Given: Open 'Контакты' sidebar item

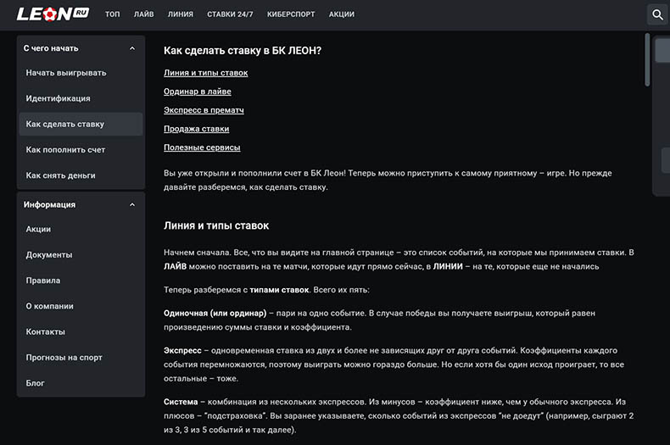Looking at the screenshot, I should (81, 331).
